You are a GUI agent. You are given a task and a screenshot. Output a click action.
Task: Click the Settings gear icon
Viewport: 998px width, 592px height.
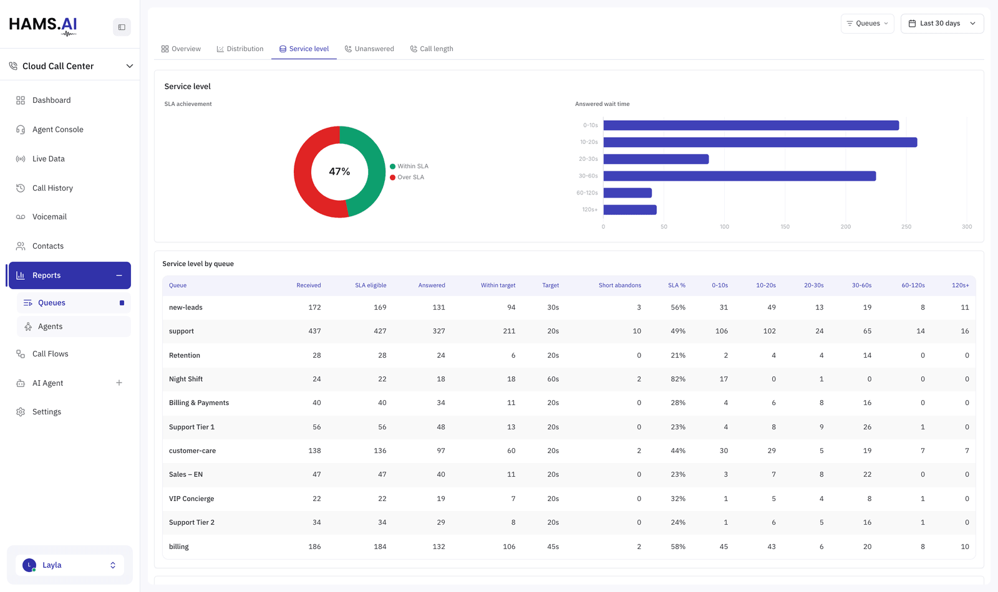[x=21, y=412]
